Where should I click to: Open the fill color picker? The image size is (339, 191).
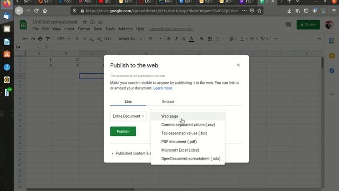coord(201,39)
